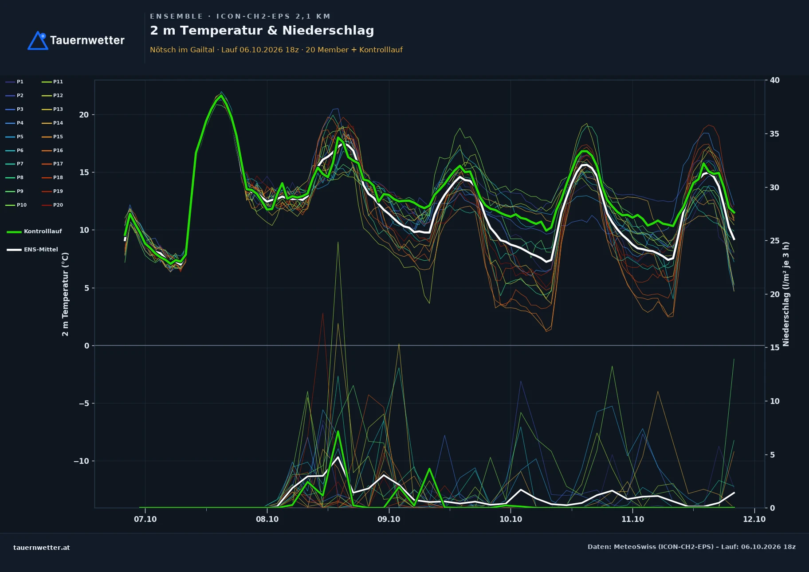Select the P10 legend entry
This screenshot has width=809, height=572.
click(16, 205)
